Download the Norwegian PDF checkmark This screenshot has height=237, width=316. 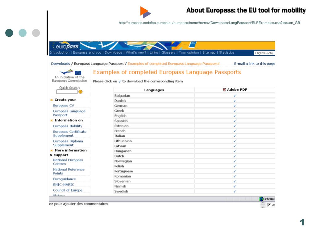[235, 161]
